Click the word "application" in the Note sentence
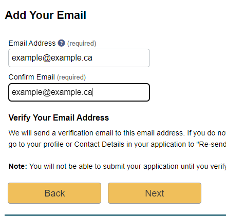The height and width of the screenshot is (217, 226). point(161,166)
